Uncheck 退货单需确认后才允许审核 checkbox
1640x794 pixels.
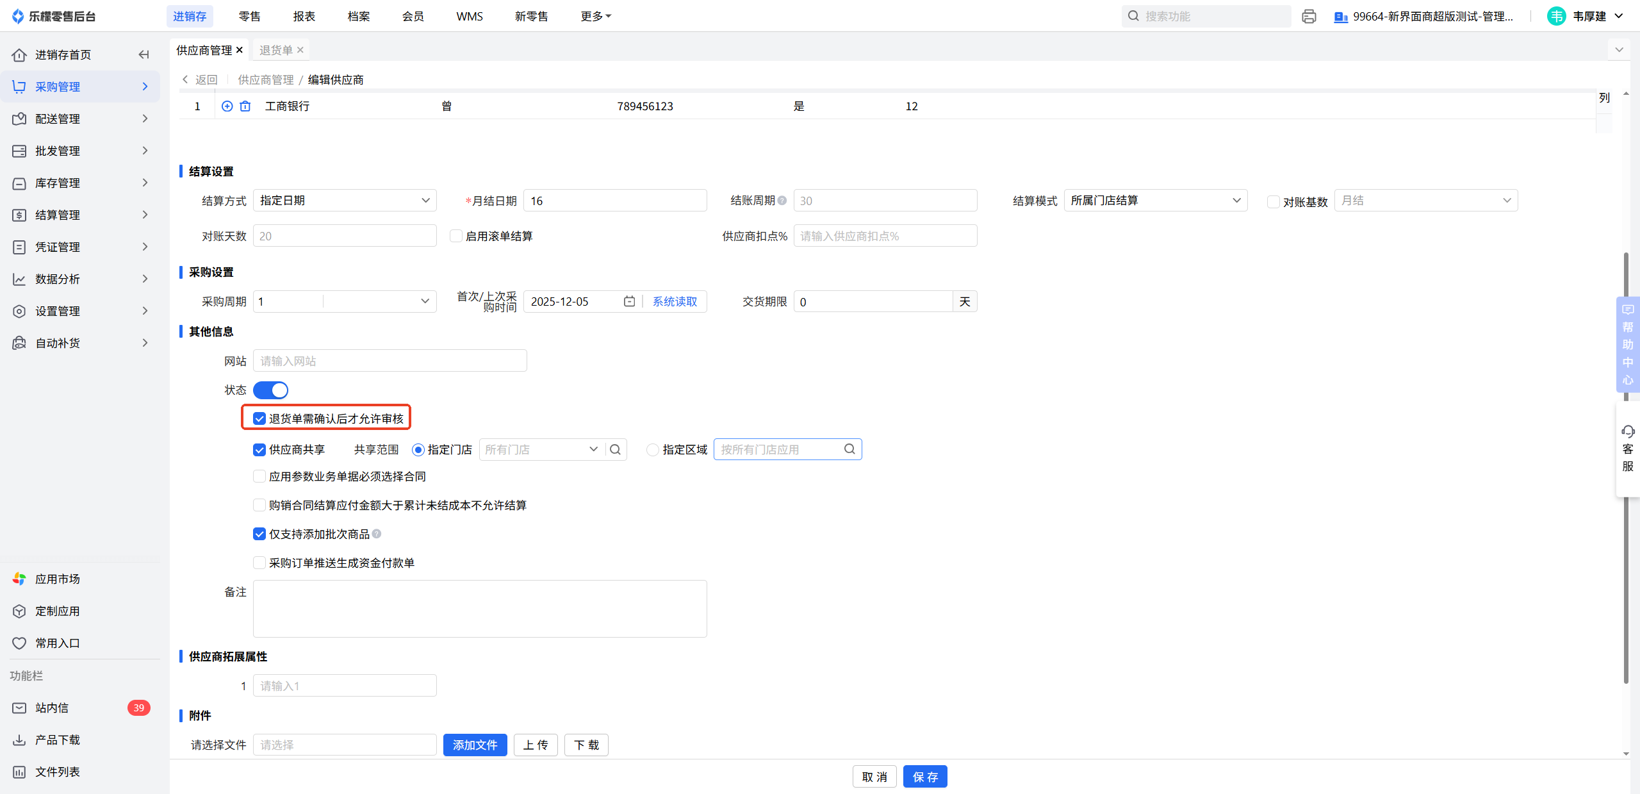click(x=259, y=418)
